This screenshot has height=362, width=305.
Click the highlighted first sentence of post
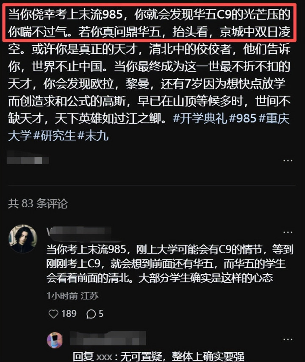(x=149, y=22)
